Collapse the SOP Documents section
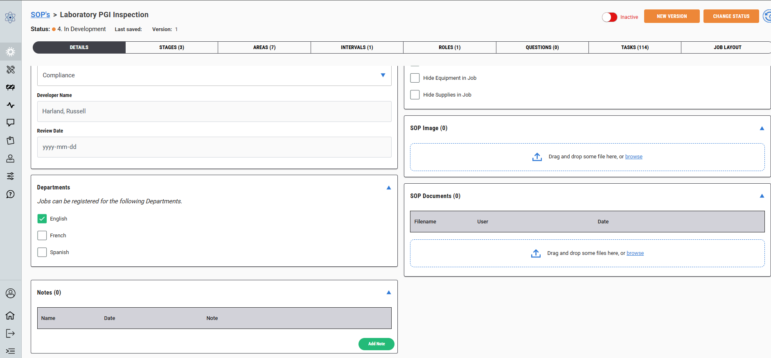Viewport: 771px width, 358px height. pyautogui.click(x=762, y=196)
